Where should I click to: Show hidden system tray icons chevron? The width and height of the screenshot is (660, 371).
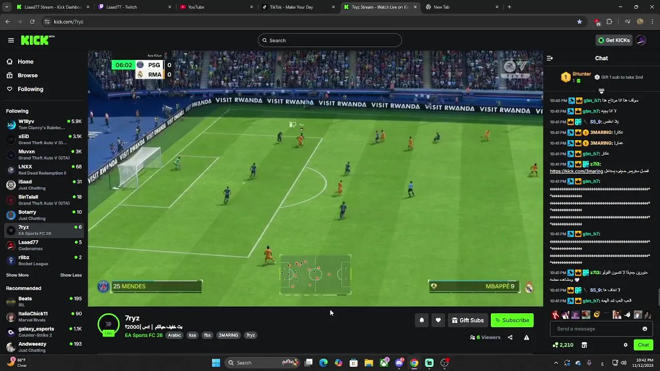[x=556, y=363]
